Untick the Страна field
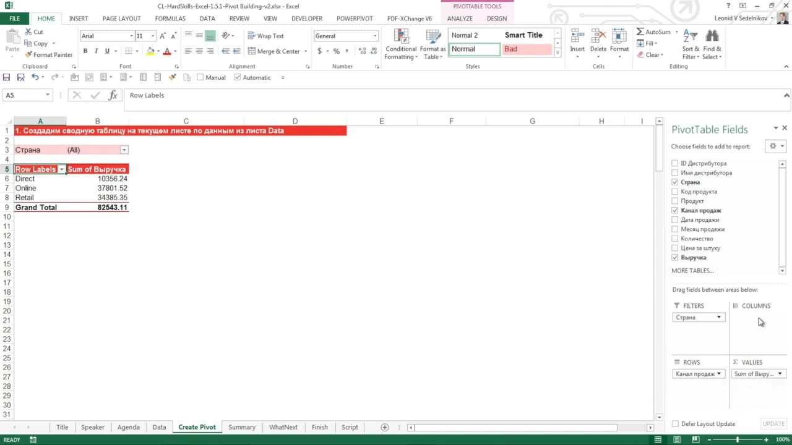 pyautogui.click(x=675, y=182)
